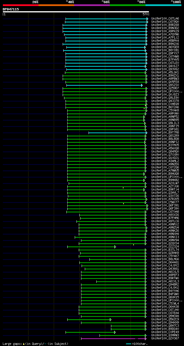This screenshot has height=346, width=184.
Task: Click the orange ~40% identity legend segment
Action: pyautogui.click(x=56, y=5)
